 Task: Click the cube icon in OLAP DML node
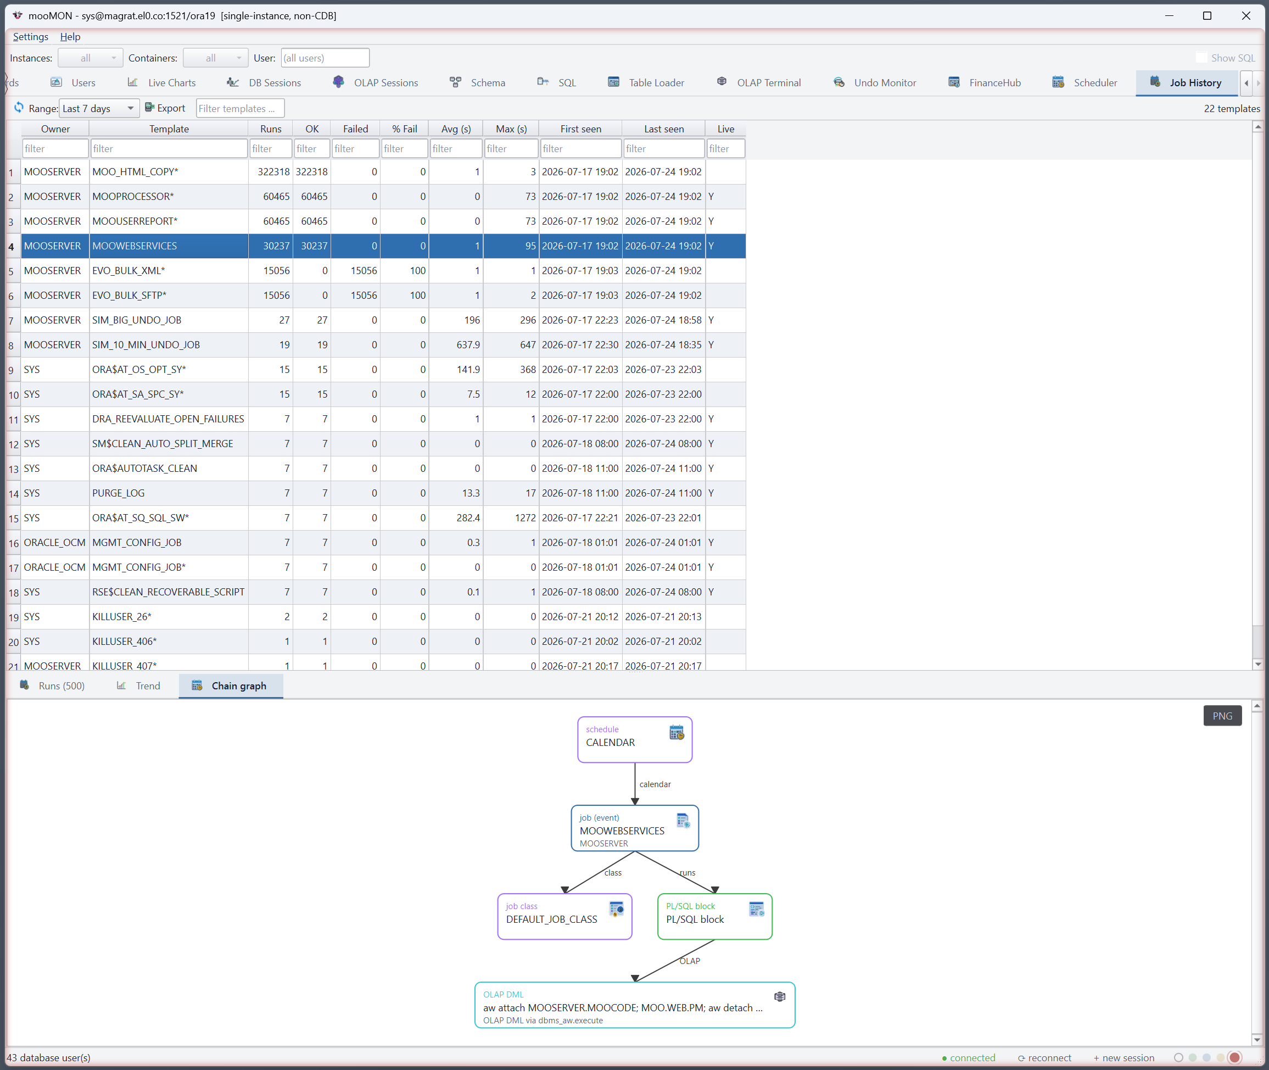780,996
